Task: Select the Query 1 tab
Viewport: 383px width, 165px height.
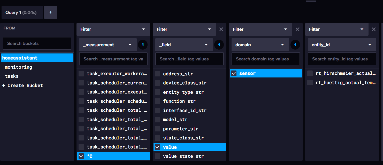Action: (22, 12)
